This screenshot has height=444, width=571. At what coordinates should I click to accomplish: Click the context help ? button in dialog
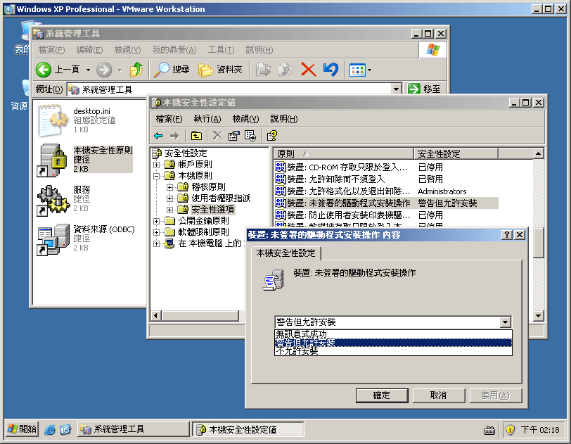tap(506, 235)
